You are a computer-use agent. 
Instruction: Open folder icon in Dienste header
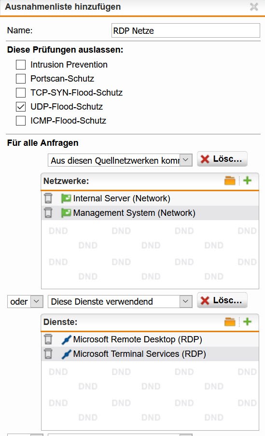pos(230,322)
